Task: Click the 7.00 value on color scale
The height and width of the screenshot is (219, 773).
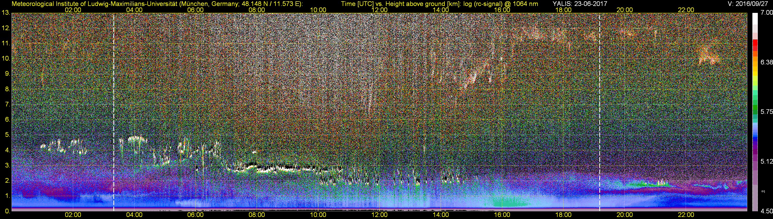Action: coord(767,13)
